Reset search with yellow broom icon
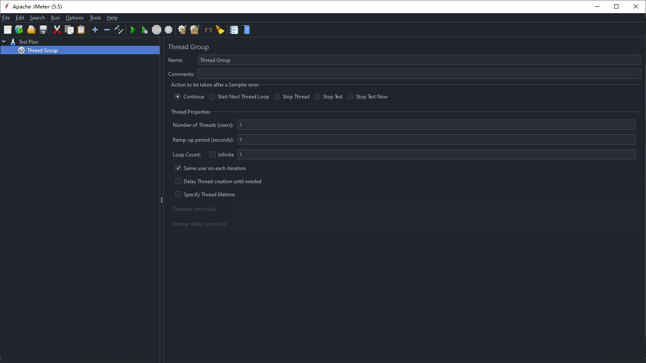 [220, 30]
